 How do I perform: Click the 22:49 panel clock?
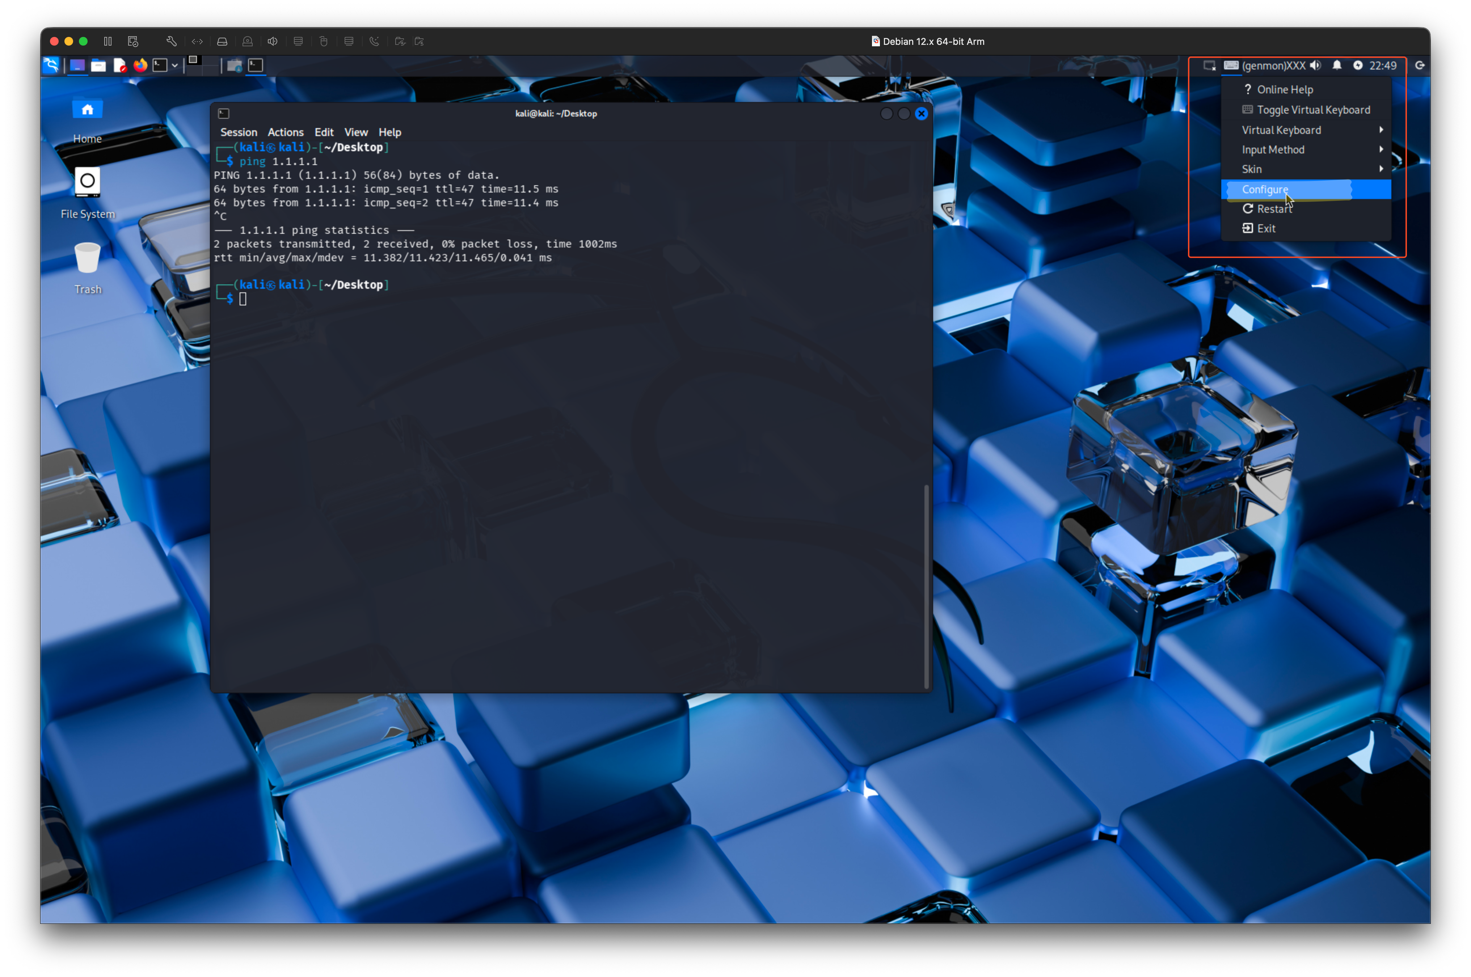[x=1382, y=65]
